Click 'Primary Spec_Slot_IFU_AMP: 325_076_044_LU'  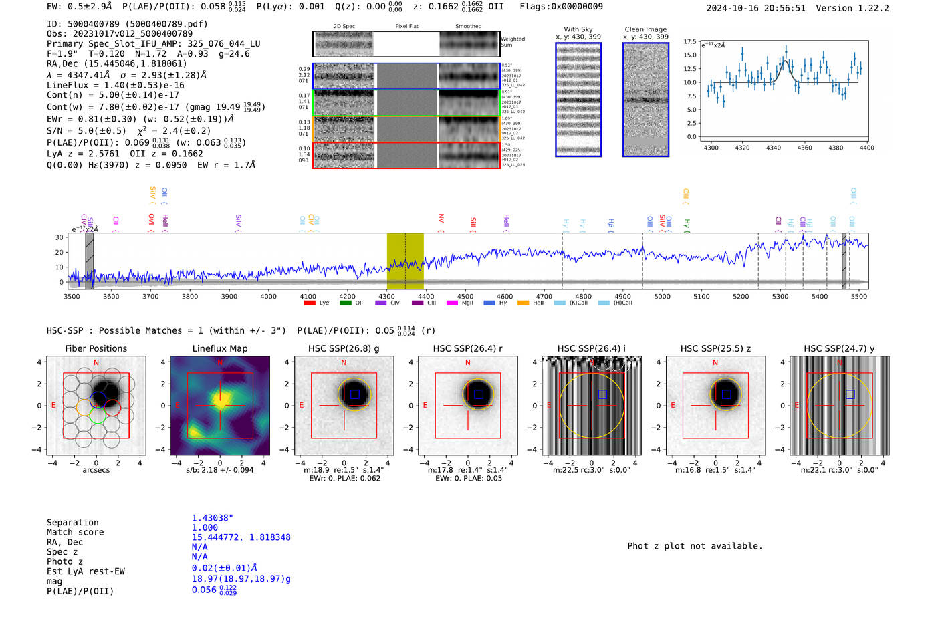[154, 44]
